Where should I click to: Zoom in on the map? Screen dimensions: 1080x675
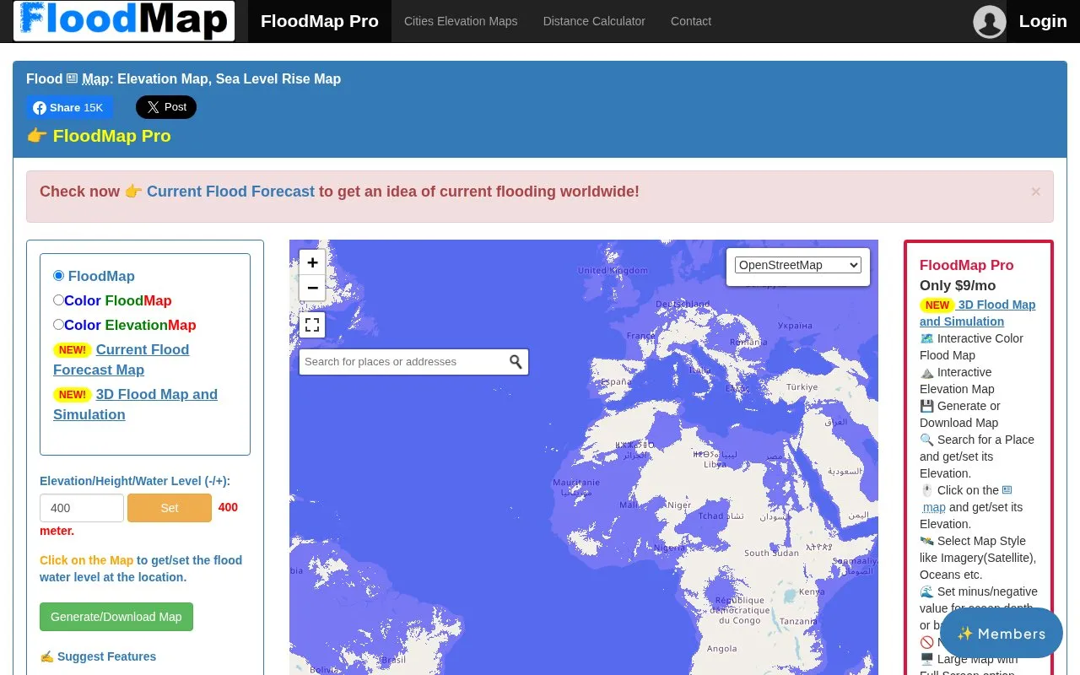click(x=312, y=262)
